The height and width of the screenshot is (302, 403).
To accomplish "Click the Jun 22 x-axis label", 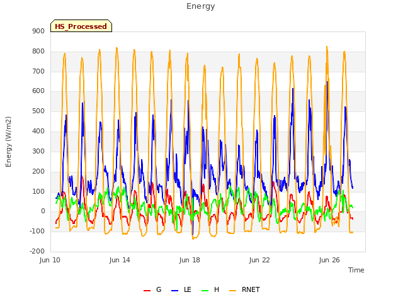I will point(259,260).
